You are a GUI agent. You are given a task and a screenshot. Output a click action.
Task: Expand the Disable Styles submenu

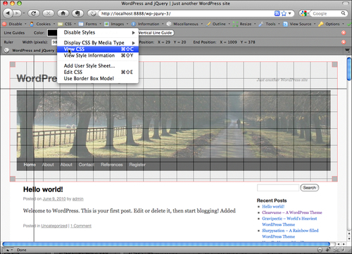click(98, 32)
